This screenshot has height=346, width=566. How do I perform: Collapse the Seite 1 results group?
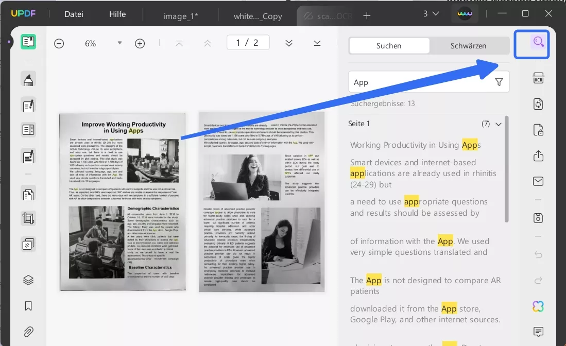498,124
